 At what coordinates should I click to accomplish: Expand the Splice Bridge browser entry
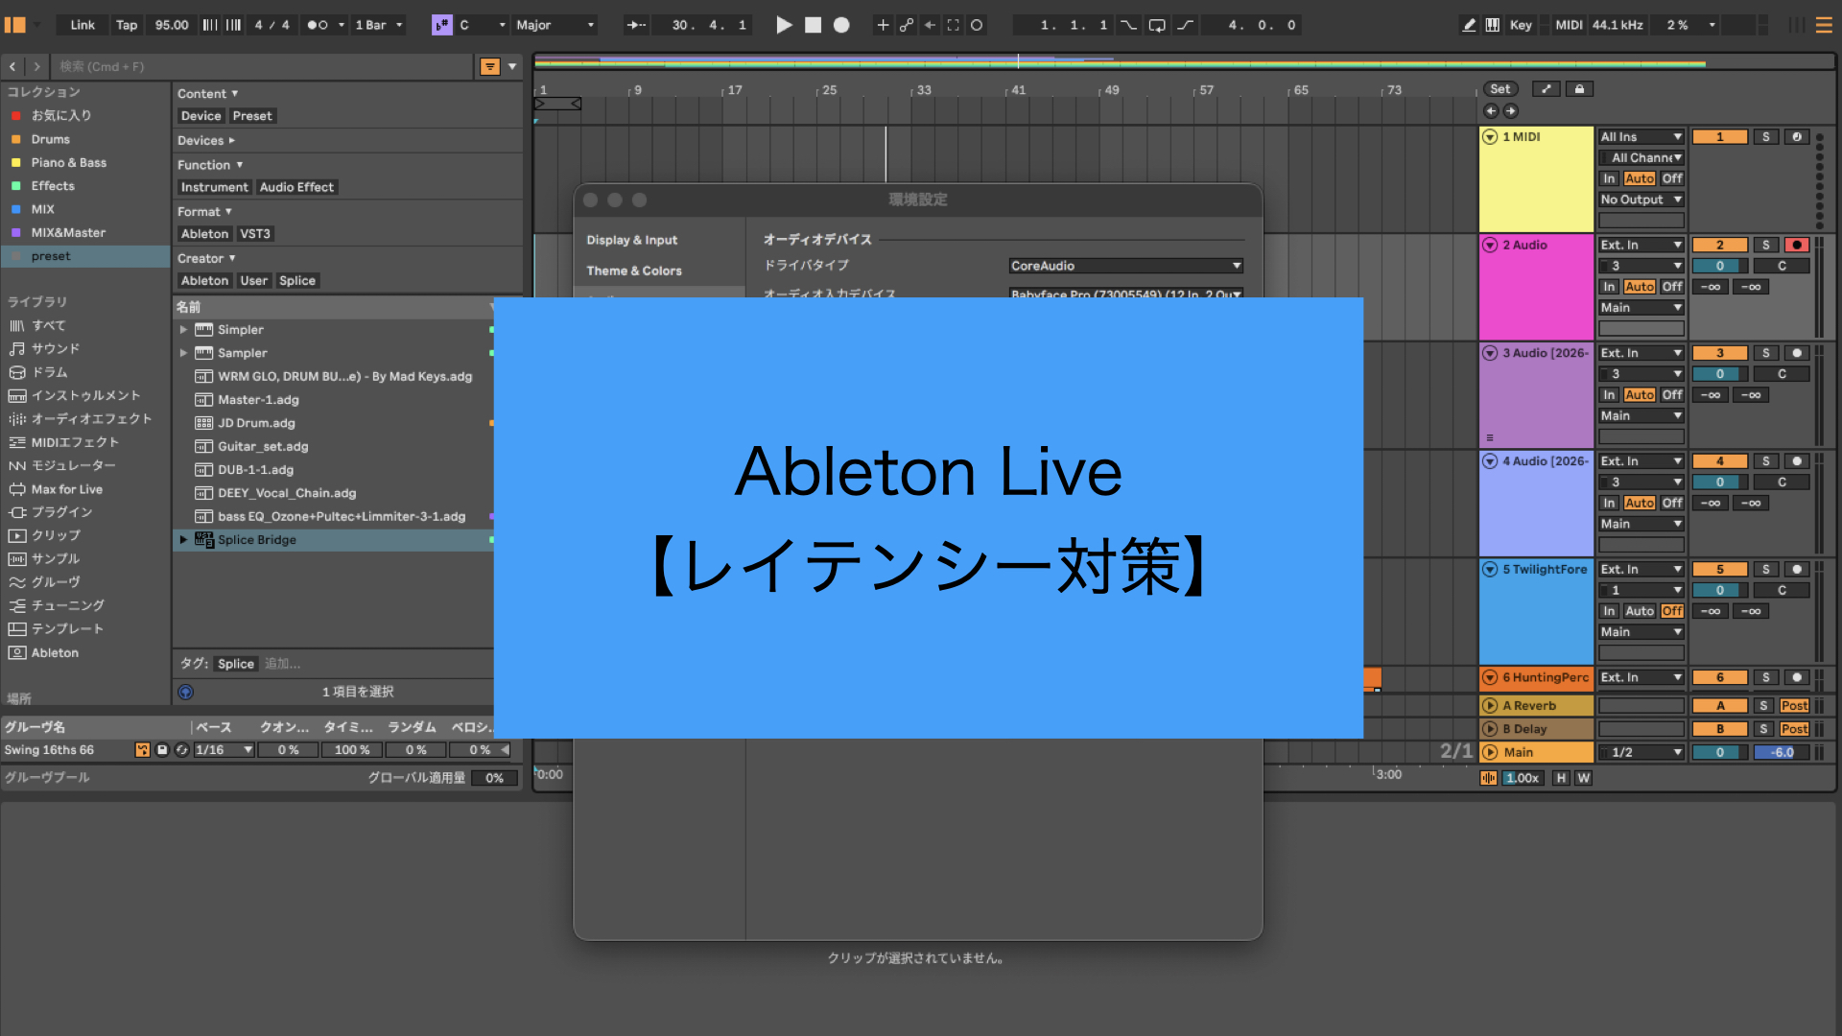pos(184,539)
